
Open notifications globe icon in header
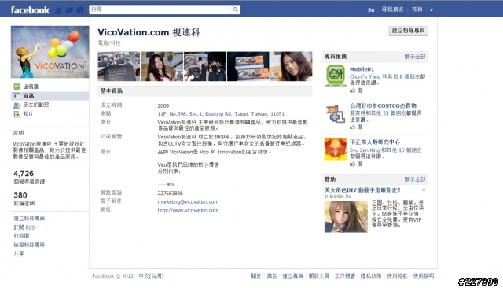tap(80, 10)
